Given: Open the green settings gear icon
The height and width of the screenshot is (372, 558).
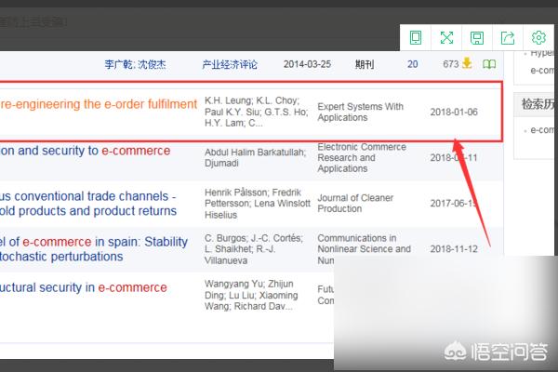Looking at the screenshot, I should pyautogui.click(x=538, y=38).
